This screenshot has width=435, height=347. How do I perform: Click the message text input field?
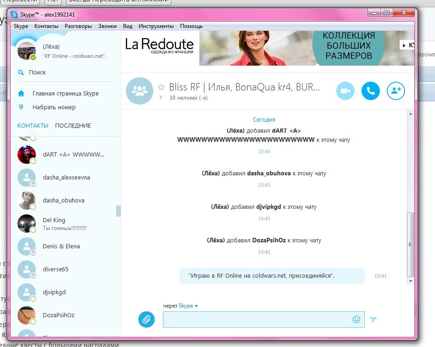pos(264,319)
